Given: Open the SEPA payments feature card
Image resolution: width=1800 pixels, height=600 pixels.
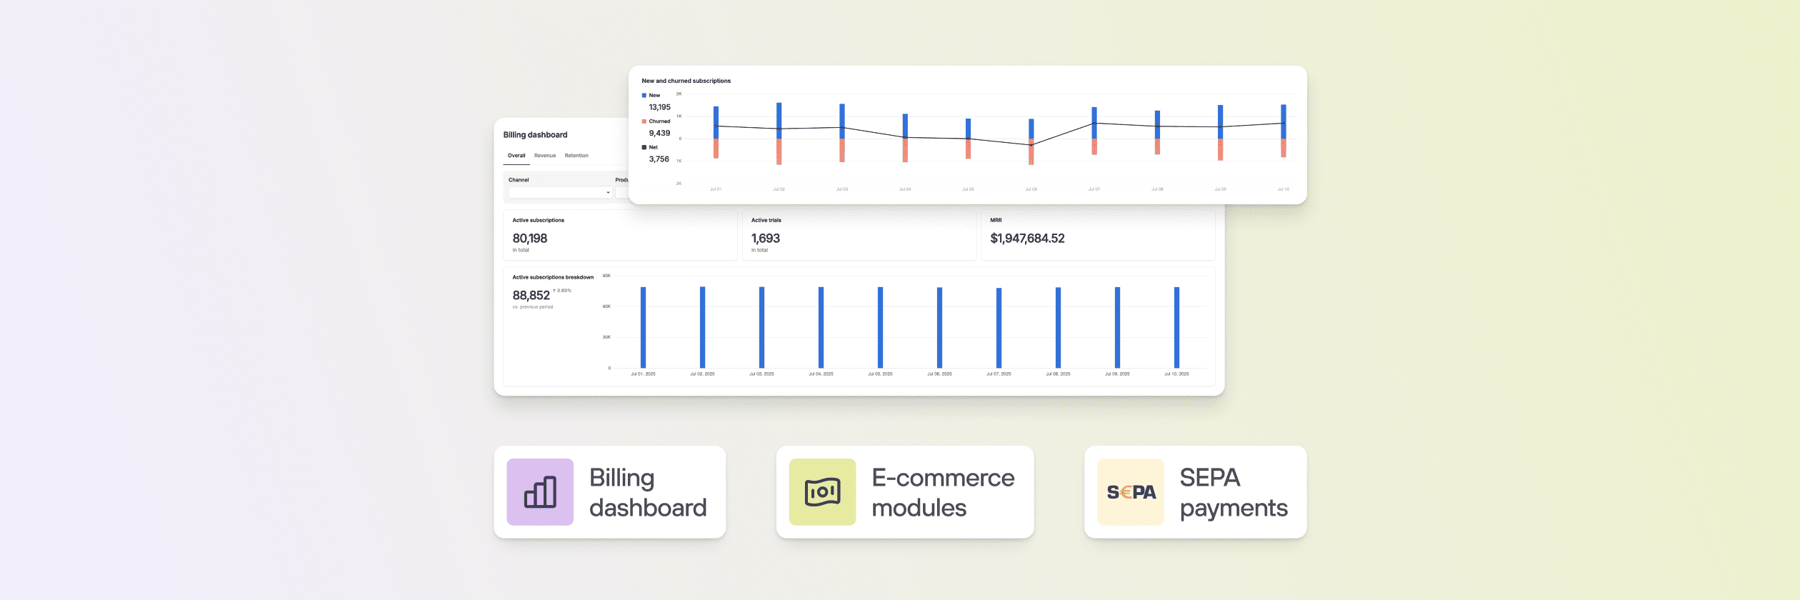Looking at the screenshot, I should pyautogui.click(x=1195, y=492).
